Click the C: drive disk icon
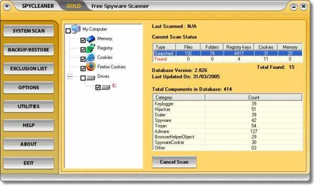Image resolution: width=315 pixels, height=186 pixels. 106,87
